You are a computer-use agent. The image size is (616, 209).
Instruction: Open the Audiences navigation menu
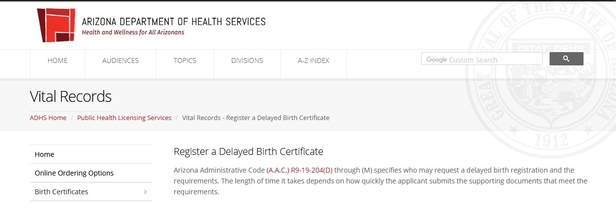click(121, 60)
